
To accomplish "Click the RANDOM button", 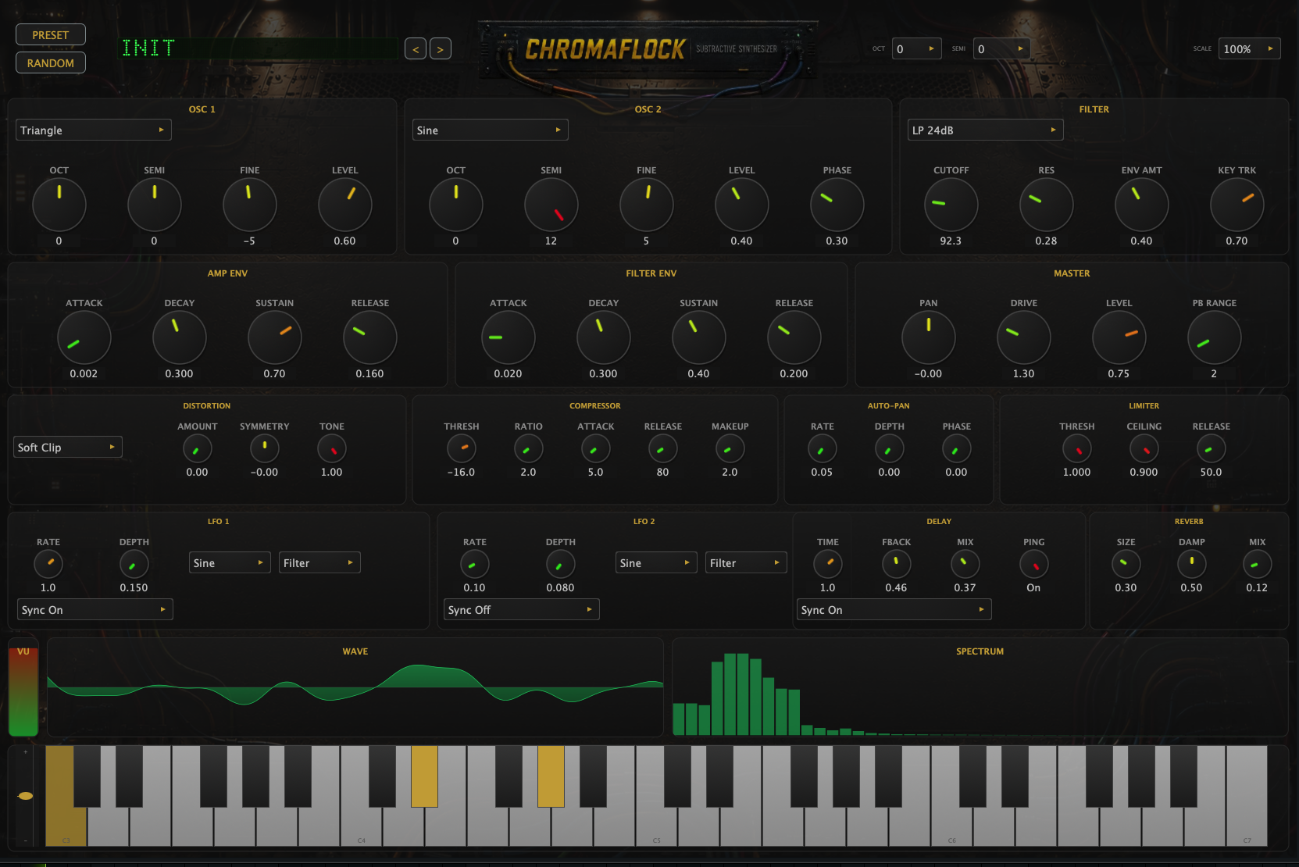I will [51, 63].
